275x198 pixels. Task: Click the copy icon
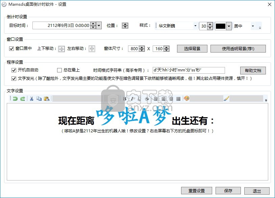point(39,99)
